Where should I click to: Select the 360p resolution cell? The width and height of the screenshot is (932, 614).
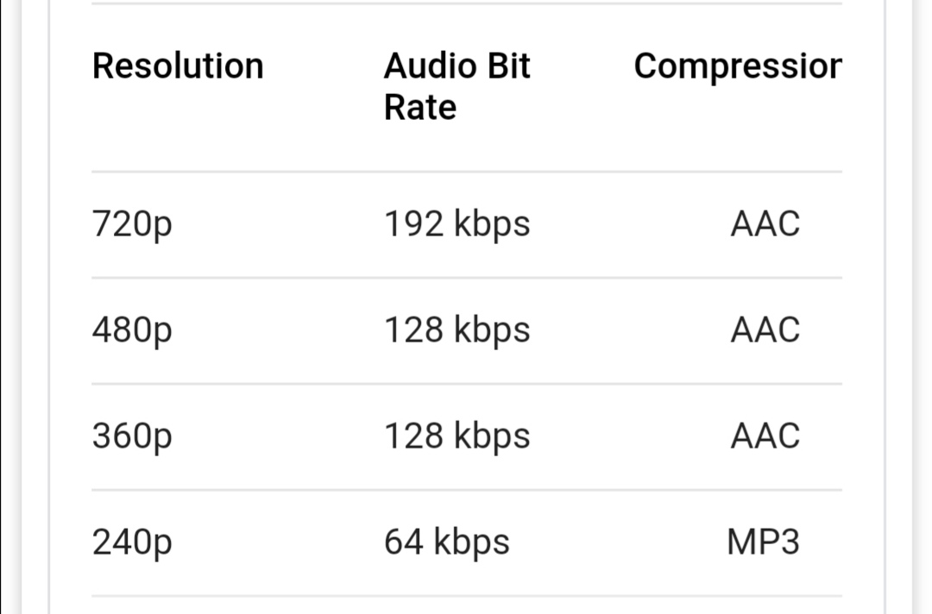point(132,437)
